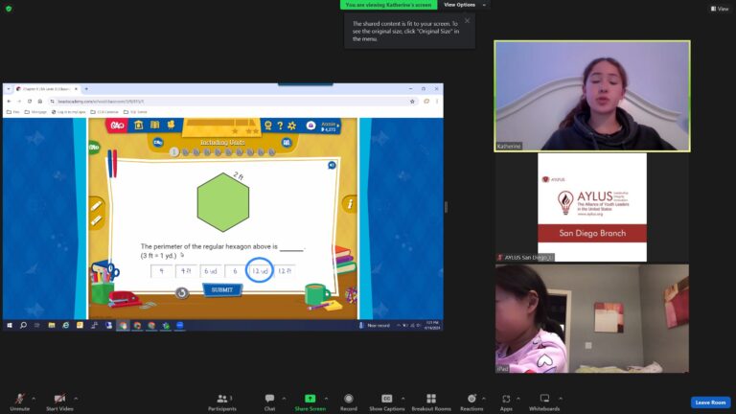Open the Zoom Chat panel
736x414 pixels.
pos(269,402)
